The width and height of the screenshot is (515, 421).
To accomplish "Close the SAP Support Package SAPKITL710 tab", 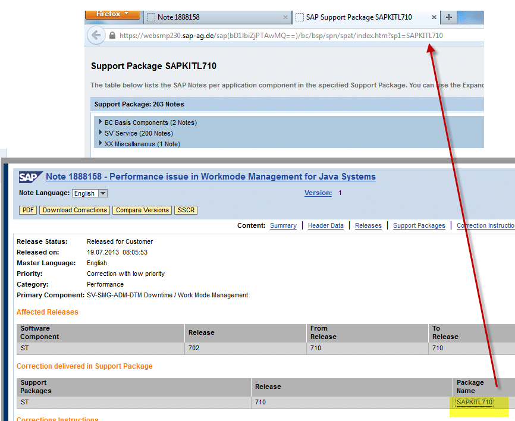I will coord(434,17).
